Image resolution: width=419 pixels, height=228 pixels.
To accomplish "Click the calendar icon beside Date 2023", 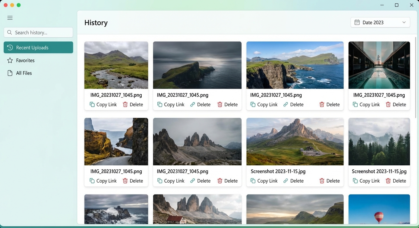I will pyautogui.click(x=357, y=22).
